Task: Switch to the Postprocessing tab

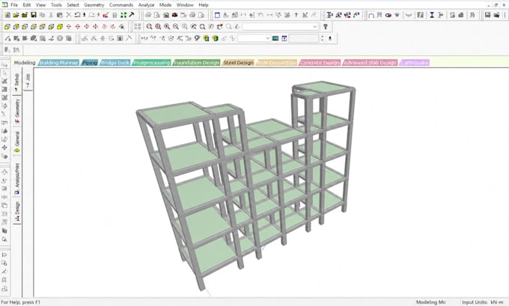Action: tap(151, 63)
